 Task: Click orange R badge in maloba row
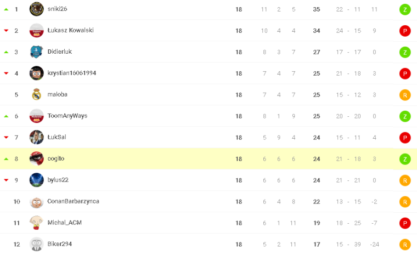click(x=405, y=95)
